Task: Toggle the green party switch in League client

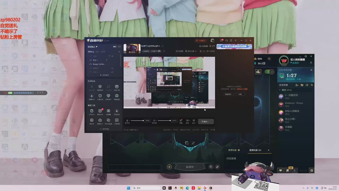Action: tap(270, 72)
